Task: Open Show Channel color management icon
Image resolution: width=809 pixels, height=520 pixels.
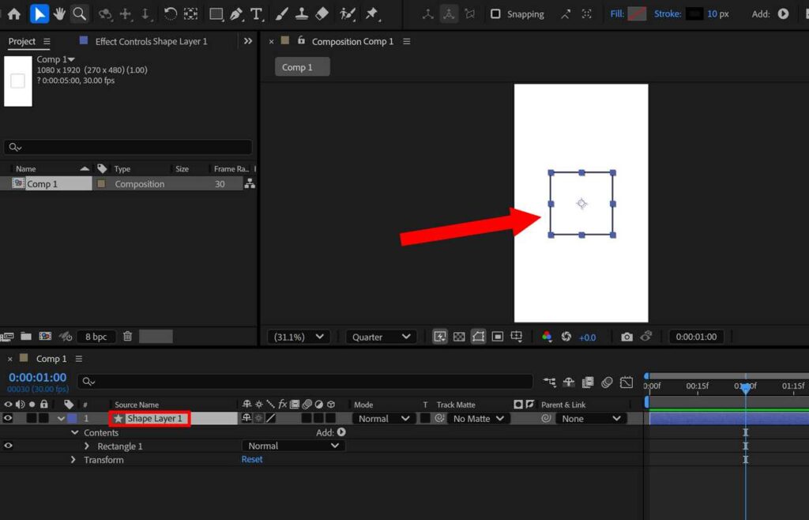Action: click(x=547, y=337)
